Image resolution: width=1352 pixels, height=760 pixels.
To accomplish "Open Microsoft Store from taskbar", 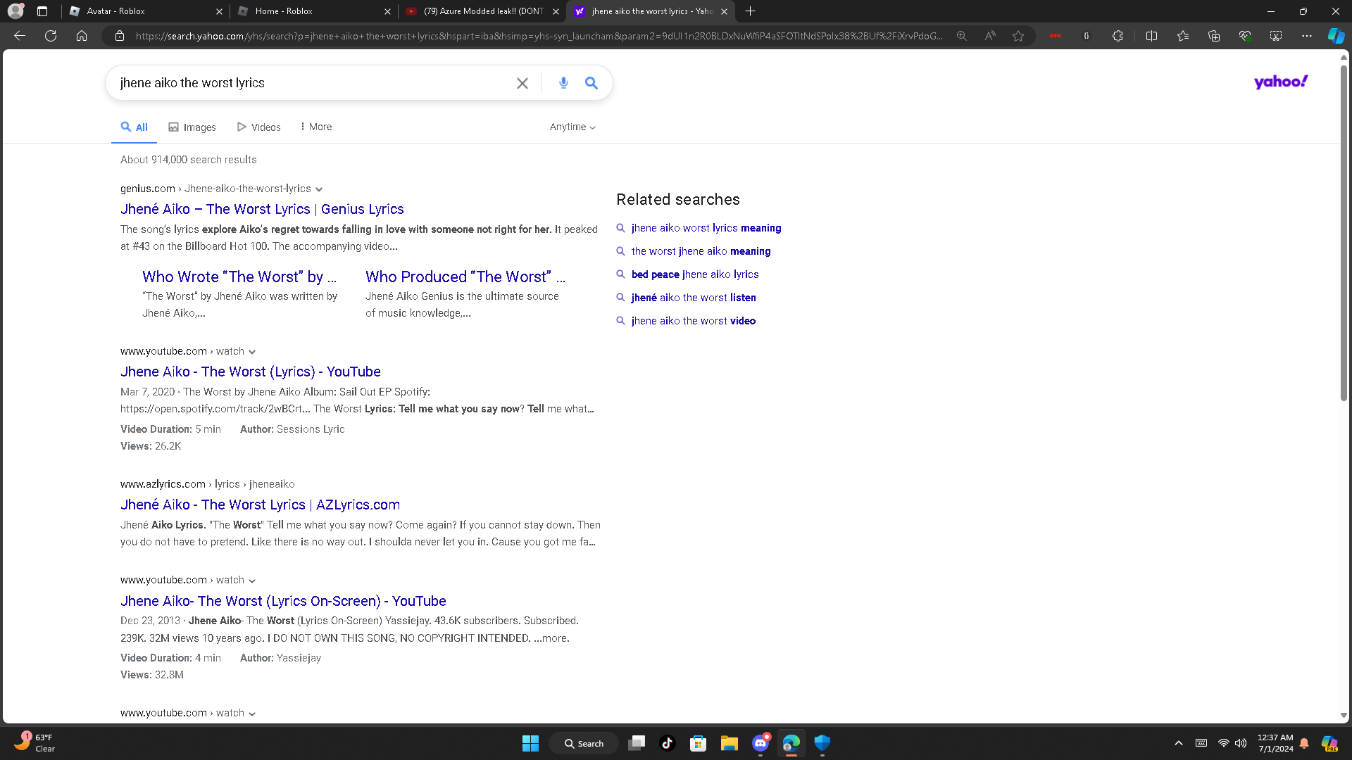I will (x=699, y=743).
